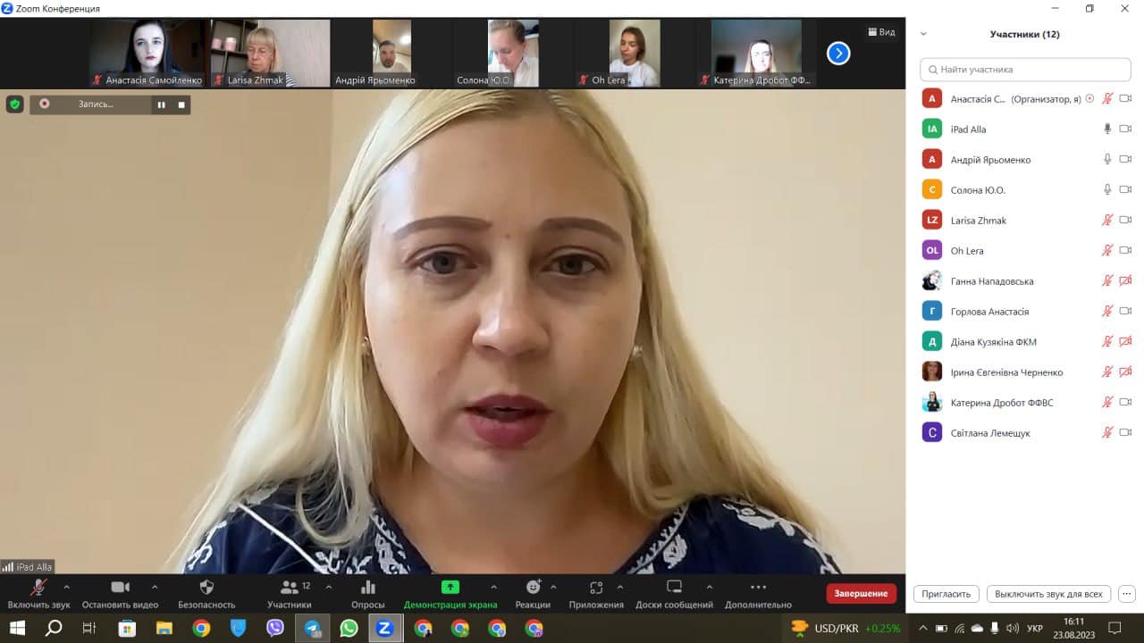The width and height of the screenshot is (1144, 643).
Task: Click the Zoom icon in taskbar
Action: click(x=385, y=628)
